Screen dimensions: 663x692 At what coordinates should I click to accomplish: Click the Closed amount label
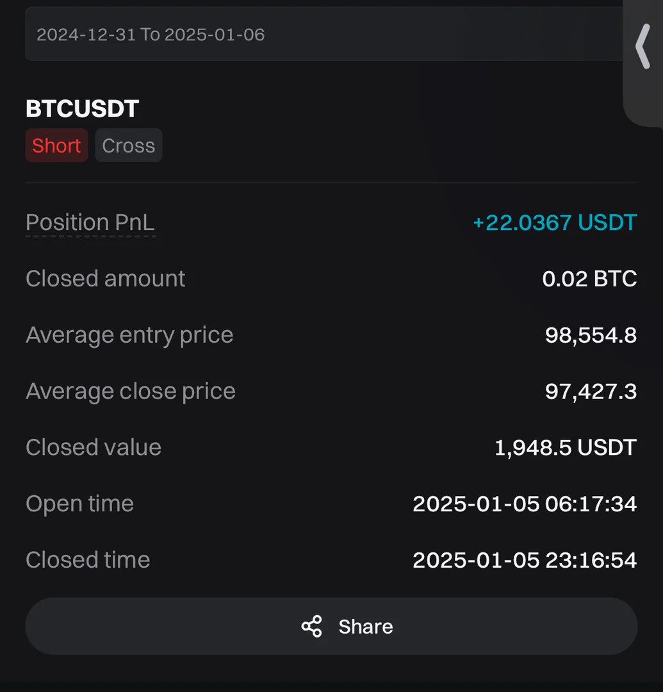[x=105, y=279]
